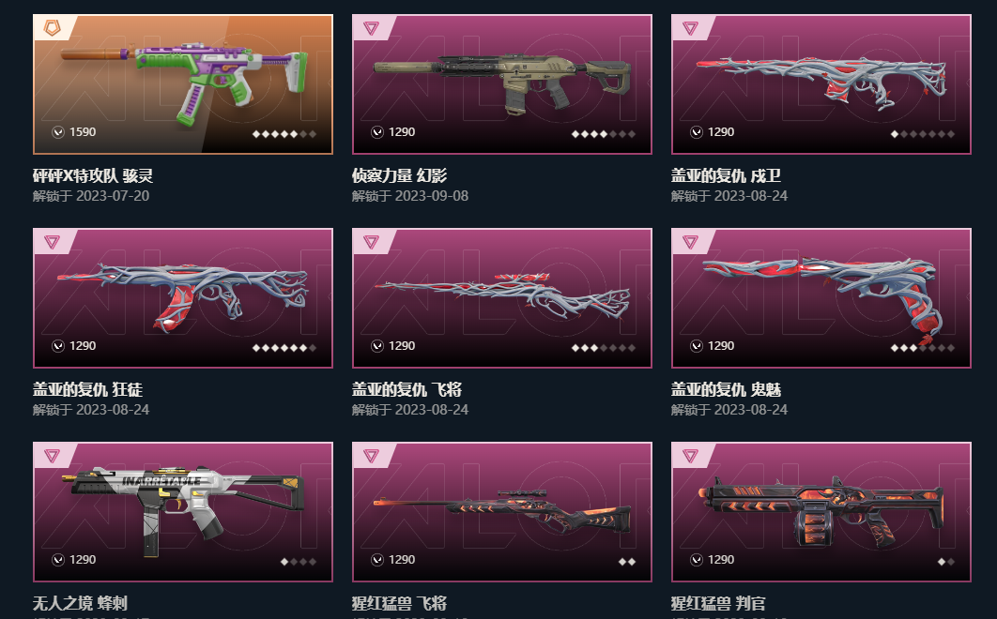Click the VP currency icon on 碎碎X特攻队 骇灵 card
Viewport: 997px width, 619px height.
(58, 132)
